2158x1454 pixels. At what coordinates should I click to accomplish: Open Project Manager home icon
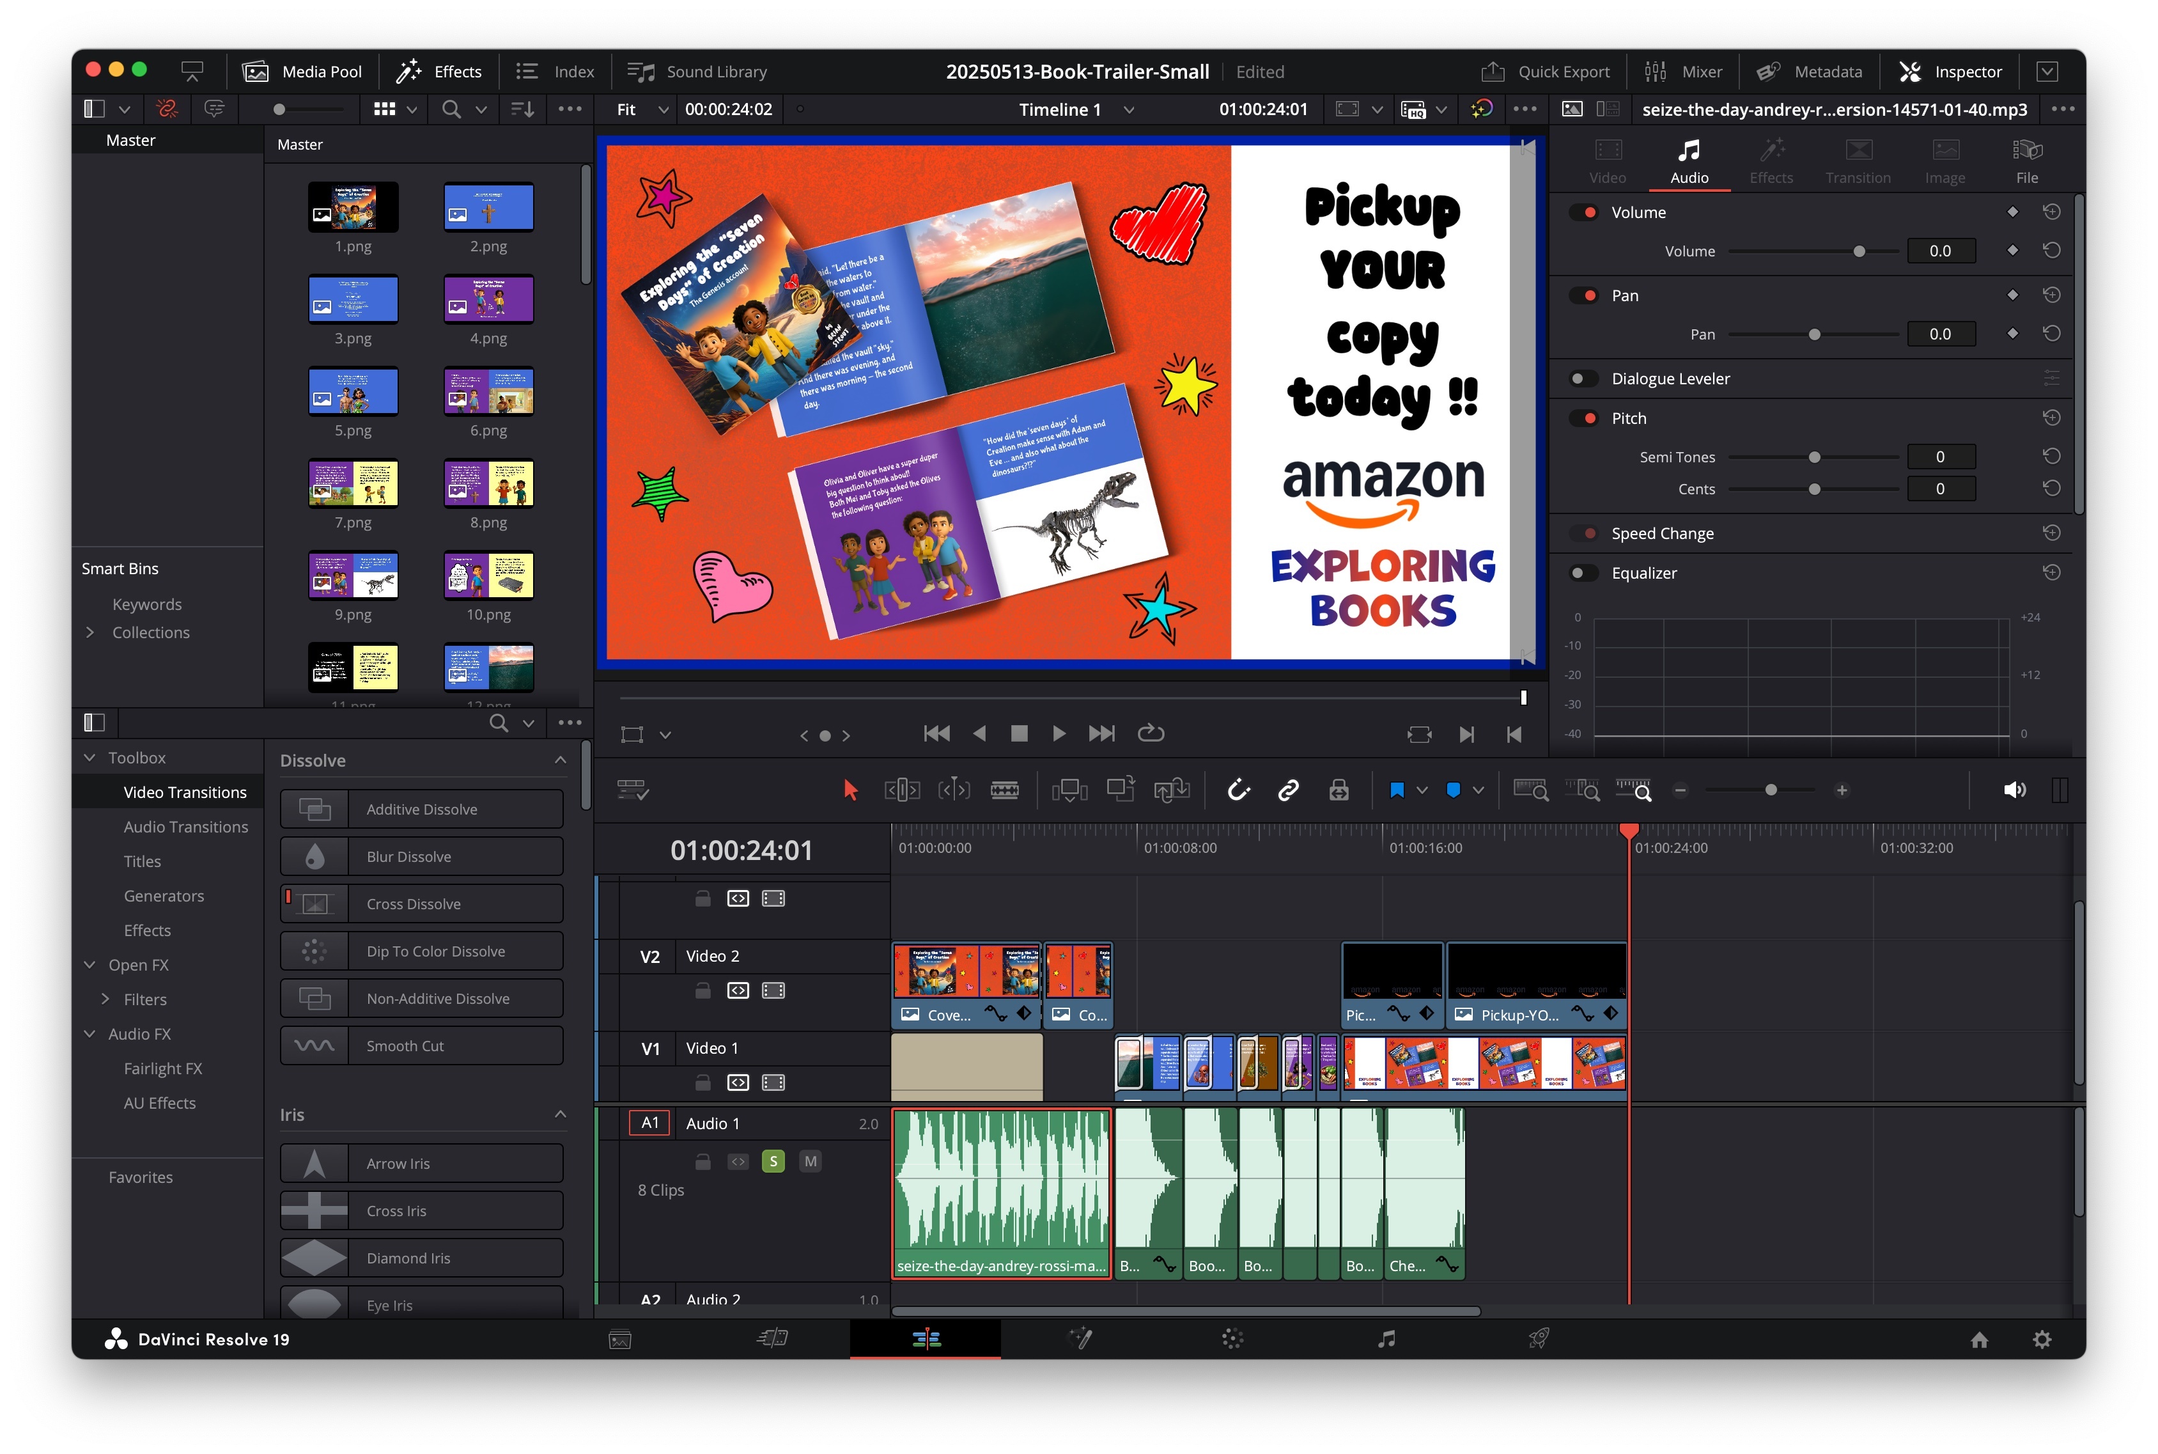[x=1979, y=1339]
